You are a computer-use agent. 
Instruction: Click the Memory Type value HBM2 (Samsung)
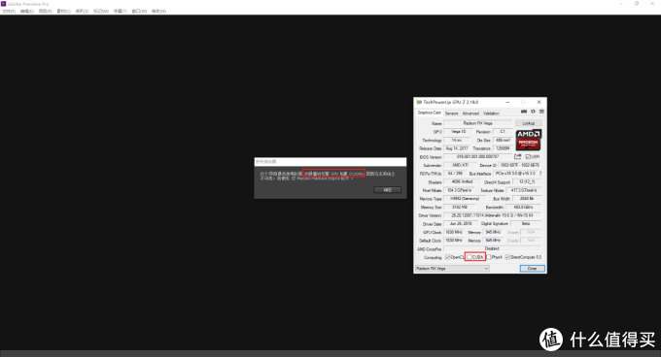coord(464,199)
